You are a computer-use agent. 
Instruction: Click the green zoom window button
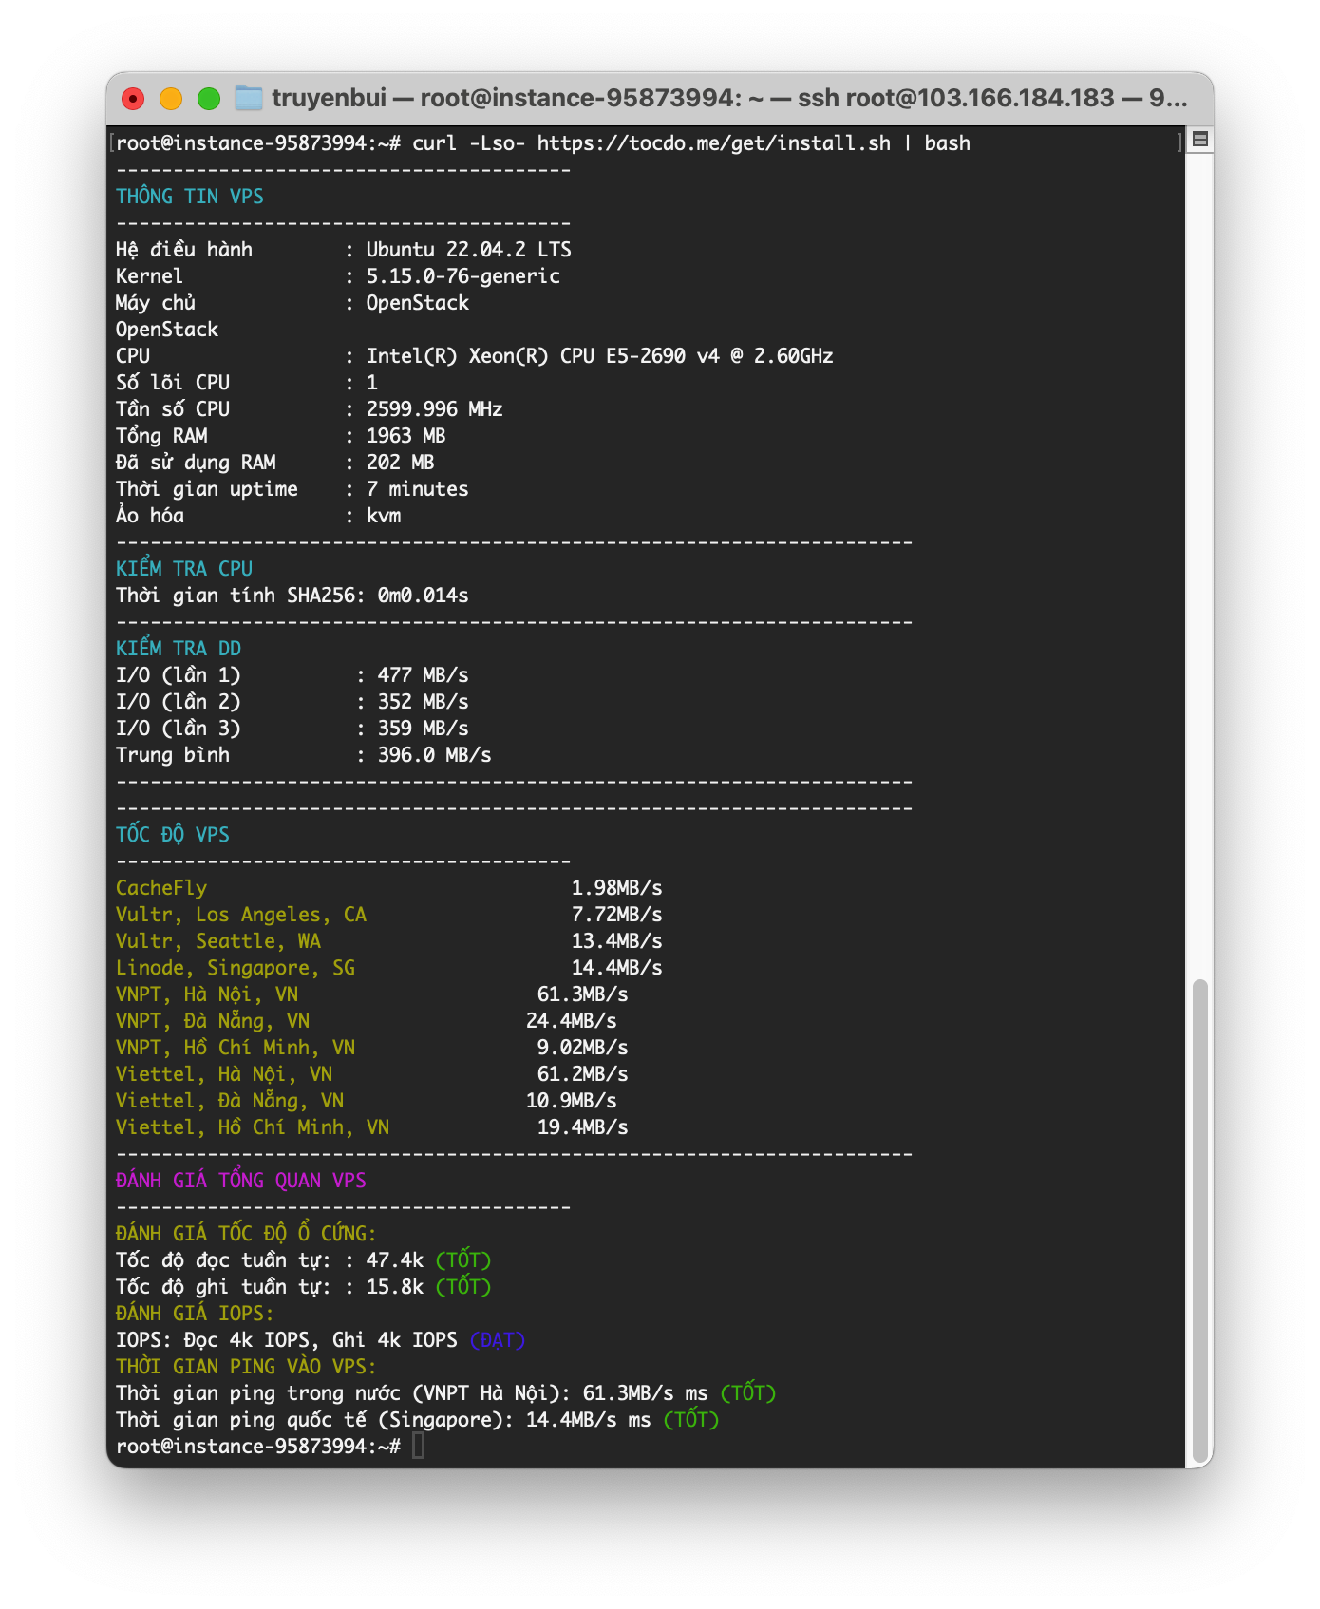tap(209, 99)
